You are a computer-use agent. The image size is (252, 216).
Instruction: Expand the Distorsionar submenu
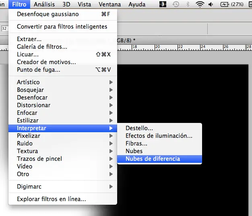click(x=63, y=105)
